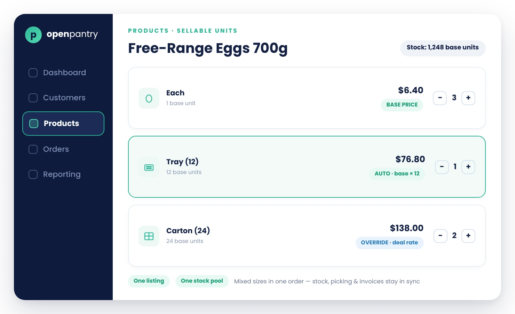Click the Each unit egg icon
The image size is (515, 314).
click(149, 98)
